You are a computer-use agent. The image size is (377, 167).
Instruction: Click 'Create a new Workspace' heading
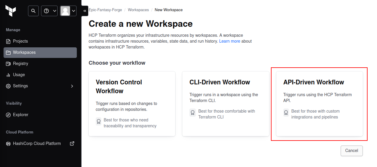(x=141, y=24)
